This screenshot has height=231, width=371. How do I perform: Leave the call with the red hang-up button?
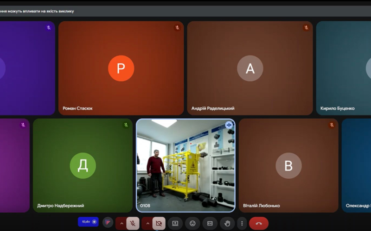[259, 224]
